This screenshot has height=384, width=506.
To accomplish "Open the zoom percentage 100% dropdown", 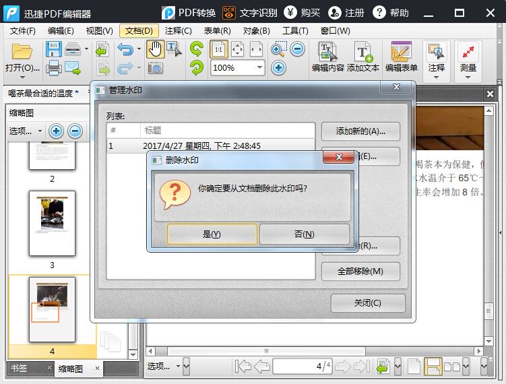I will click(x=259, y=68).
